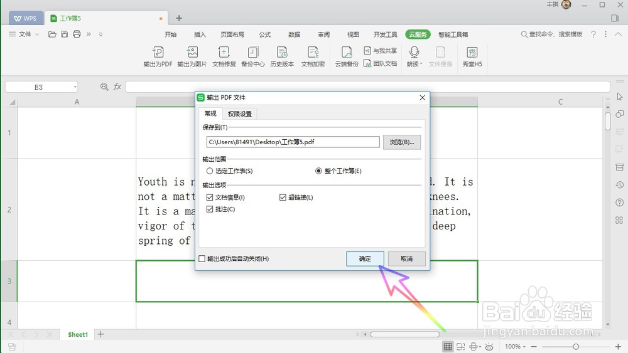Select the 整个工作簿(E) radio option

click(318, 171)
